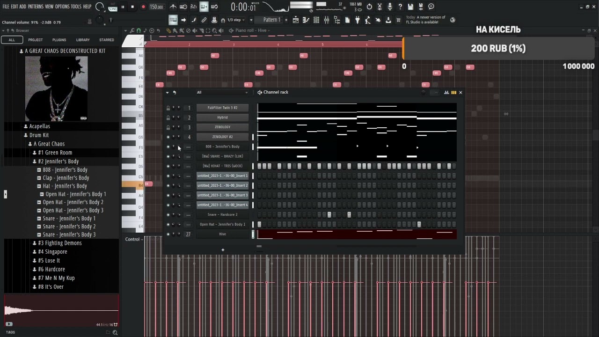599x337 pixels.
Task: Save project with floppy disk icon
Action: pyautogui.click(x=410, y=7)
